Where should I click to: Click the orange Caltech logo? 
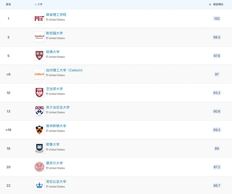tap(39, 74)
